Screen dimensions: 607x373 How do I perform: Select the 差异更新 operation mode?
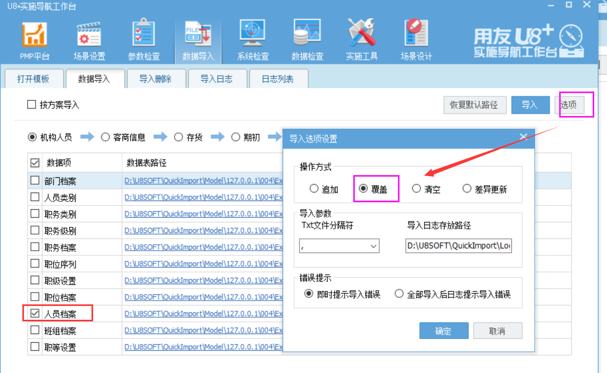point(467,189)
